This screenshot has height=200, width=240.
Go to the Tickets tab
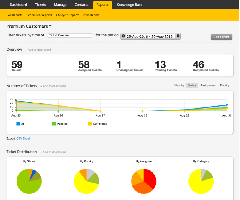click(x=40, y=5)
